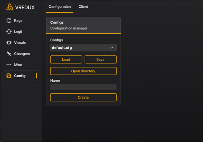
Task: Go to the Changers text label
Action: pyautogui.click(x=22, y=54)
